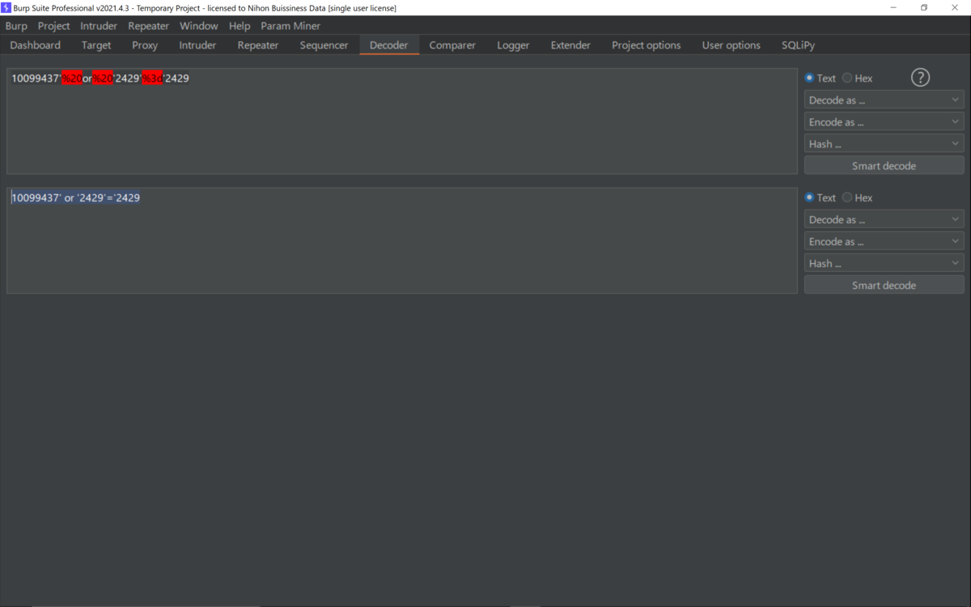Viewport: 971px width, 607px height.
Task: Switch to the Logger tab
Action: (513, 45)
